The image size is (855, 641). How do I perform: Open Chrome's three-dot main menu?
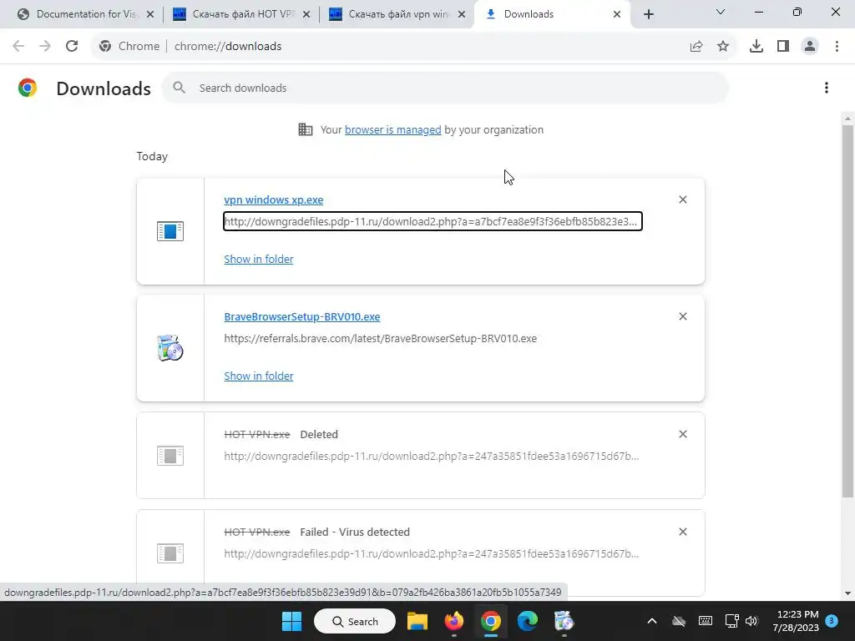click(837, 47)
